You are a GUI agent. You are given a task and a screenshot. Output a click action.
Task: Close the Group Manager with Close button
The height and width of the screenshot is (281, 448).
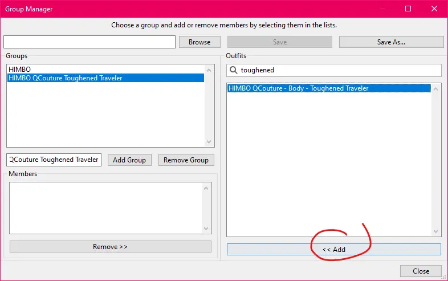[421, 271]
